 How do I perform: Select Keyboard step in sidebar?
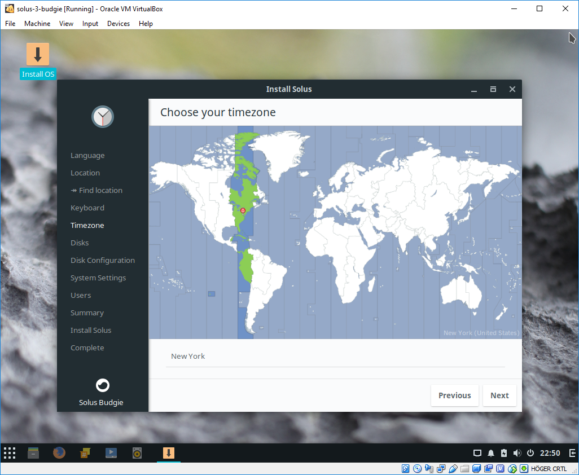coord(87,208)
